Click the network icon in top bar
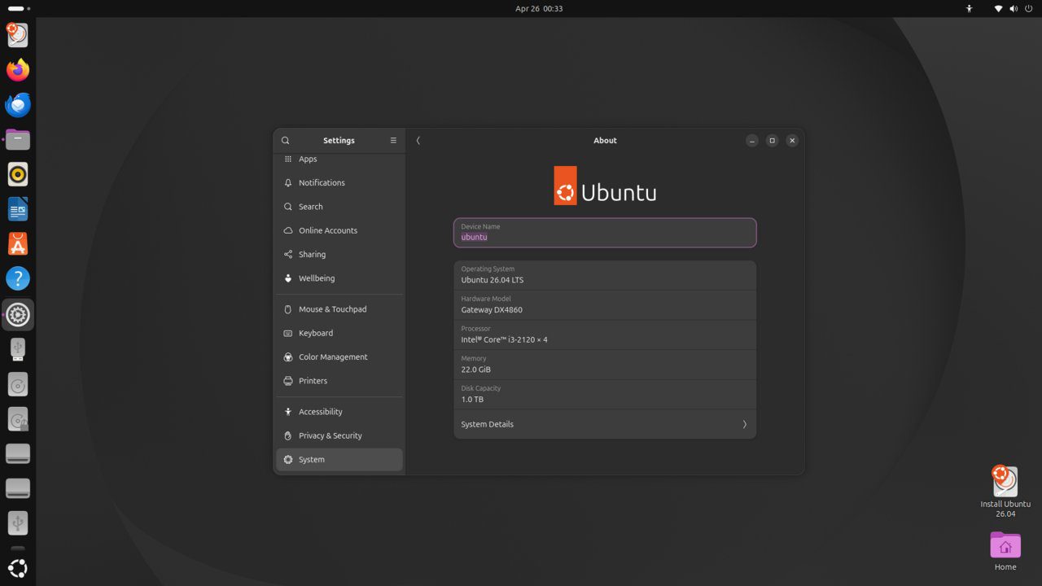Viewport: 1042px width, 586px height. click(x=999, y=8)
